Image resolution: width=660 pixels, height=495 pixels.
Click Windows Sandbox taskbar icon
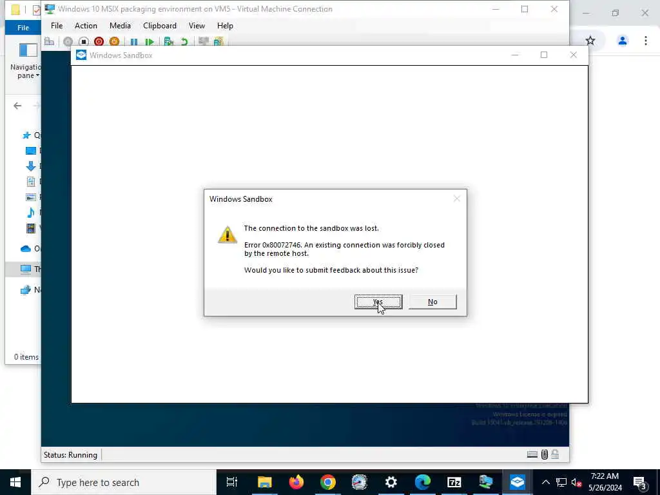[x=517, y=482]
